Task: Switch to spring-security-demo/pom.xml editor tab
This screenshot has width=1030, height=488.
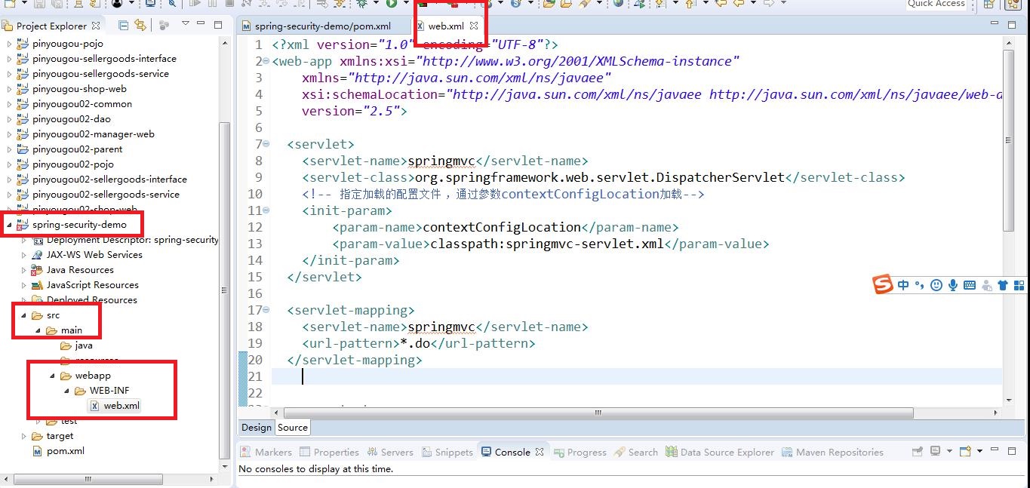Action: coord(324,26)
